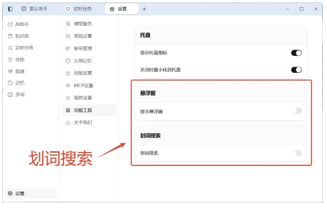
Task: Click the 关闭时最小化到托盘 label text
Action: (160, 70)
